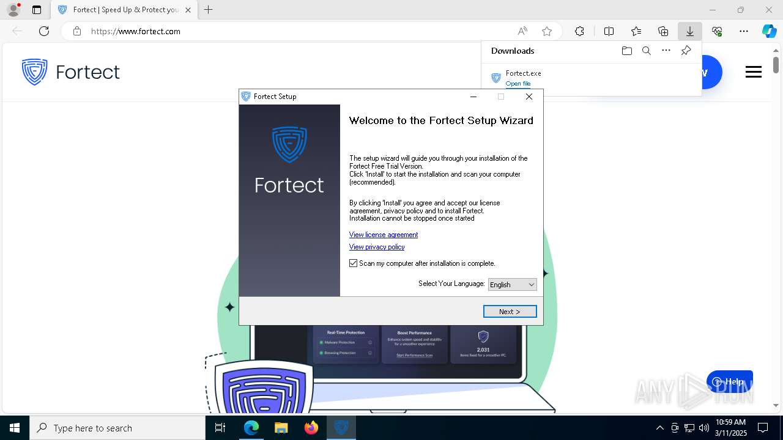
Task: Open downloads folder icon in Downloads panel
Action: [626, 51]
